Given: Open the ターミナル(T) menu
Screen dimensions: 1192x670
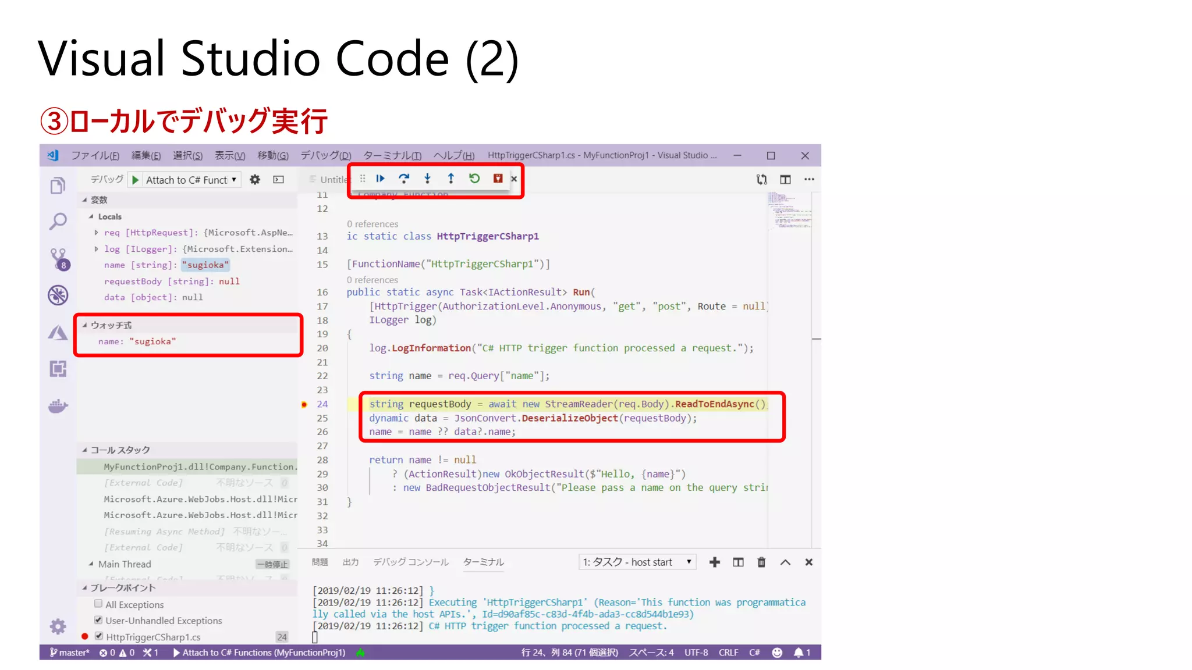Looking at the screenshot, I should pos(392,156).
